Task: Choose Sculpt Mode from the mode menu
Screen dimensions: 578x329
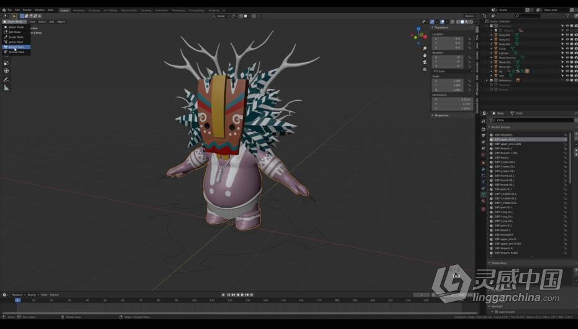Action: click(x=16, y=37)
